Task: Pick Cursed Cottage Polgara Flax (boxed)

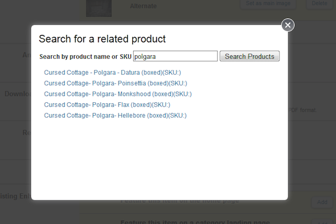Action: [x=107, y=104]
